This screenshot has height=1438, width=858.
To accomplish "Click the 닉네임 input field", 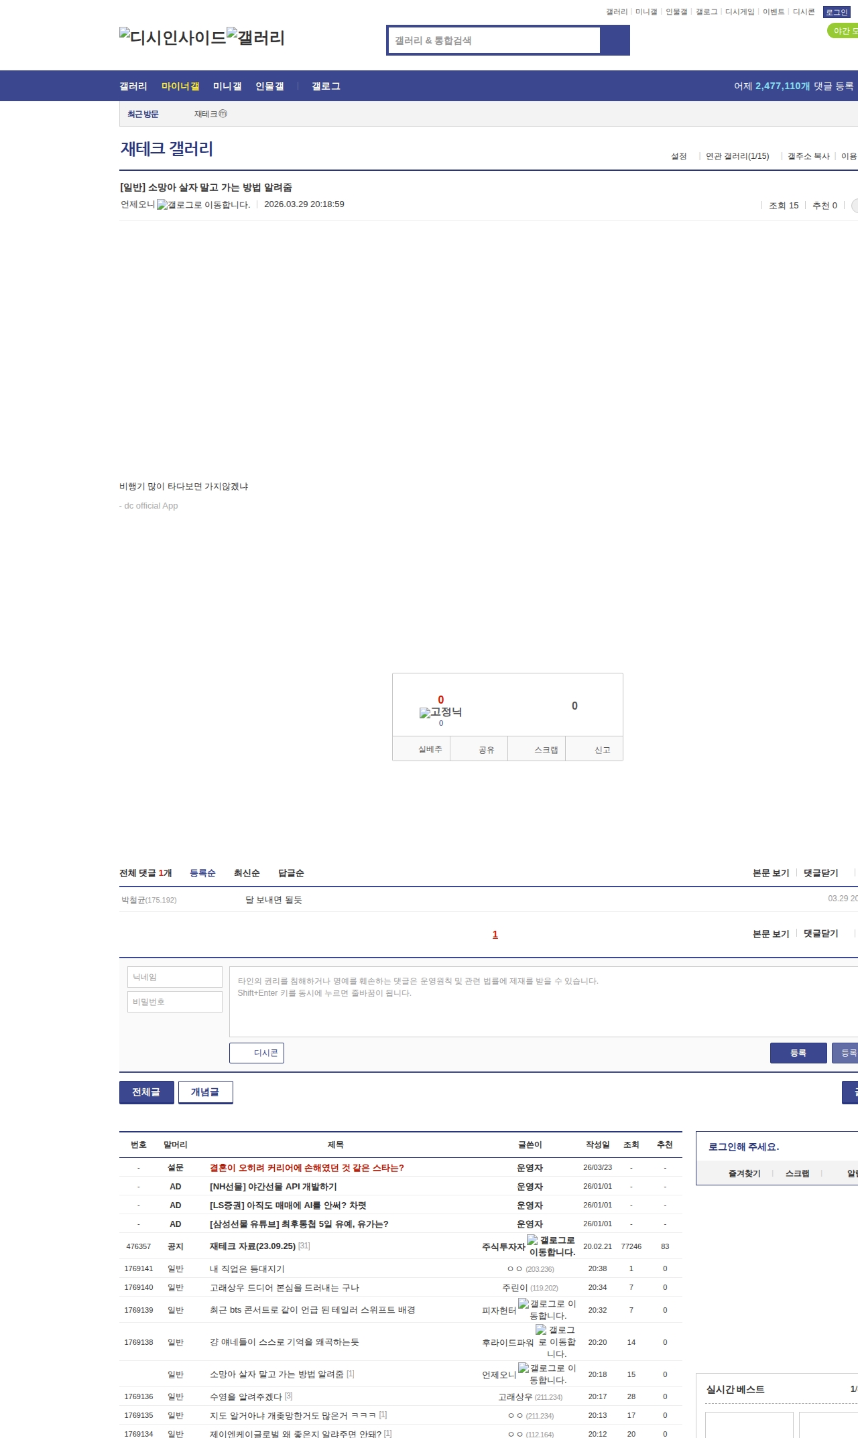I will pos(175,977).
